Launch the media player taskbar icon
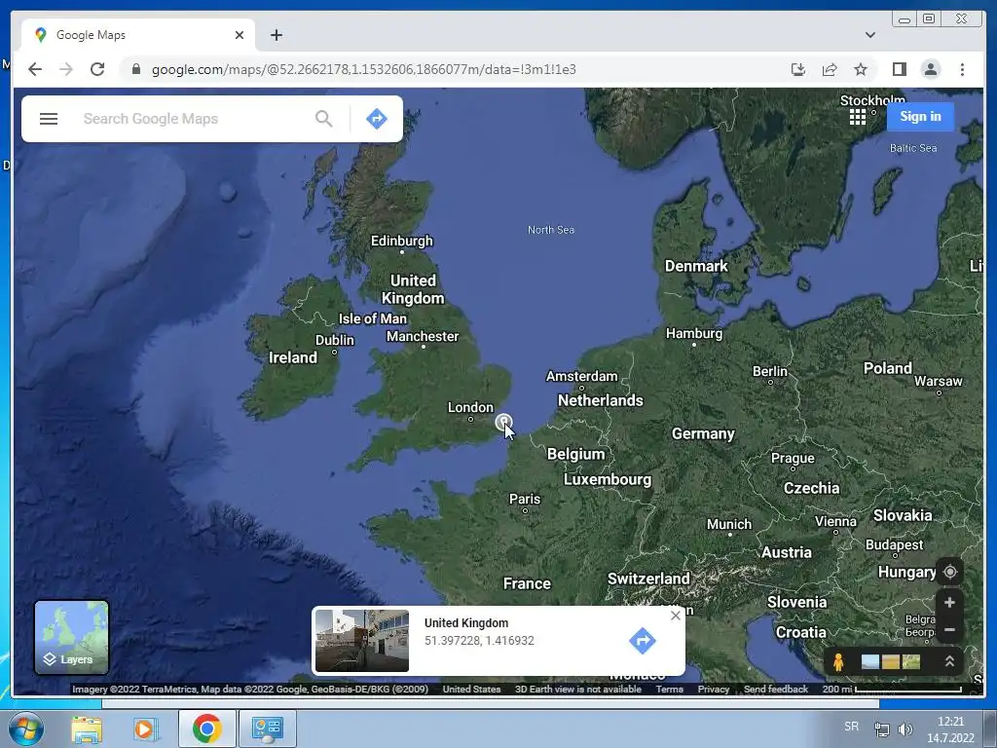Screen dimensions: 997x748 [145, 729]
